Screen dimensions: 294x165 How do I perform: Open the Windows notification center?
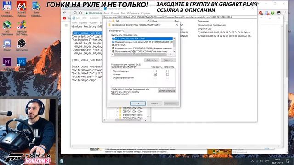tap(288, 161)
